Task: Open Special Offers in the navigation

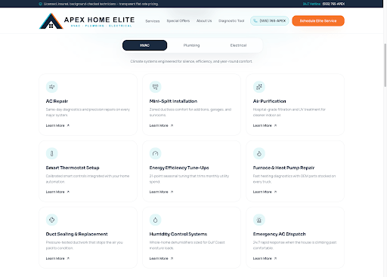Action: pyautogui.click(x=178, y=21)
